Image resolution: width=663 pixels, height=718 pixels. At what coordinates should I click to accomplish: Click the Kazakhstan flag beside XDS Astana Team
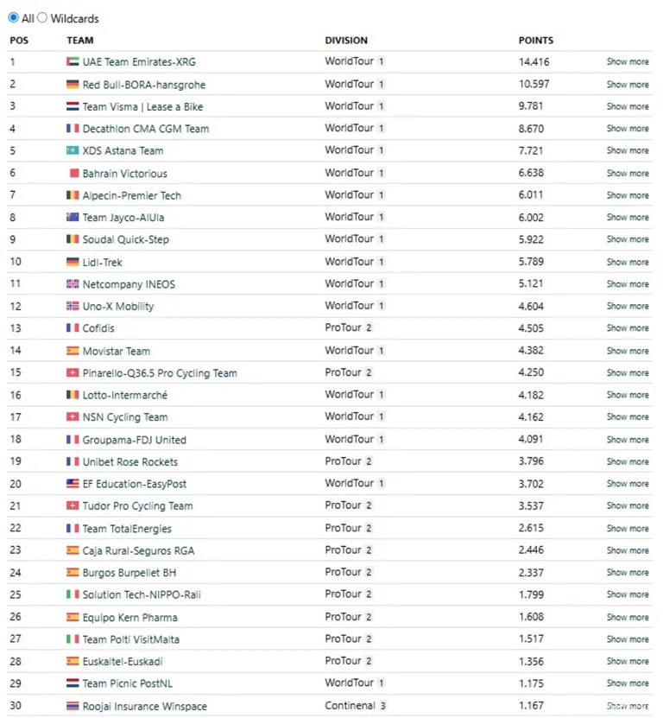point(73,150)
